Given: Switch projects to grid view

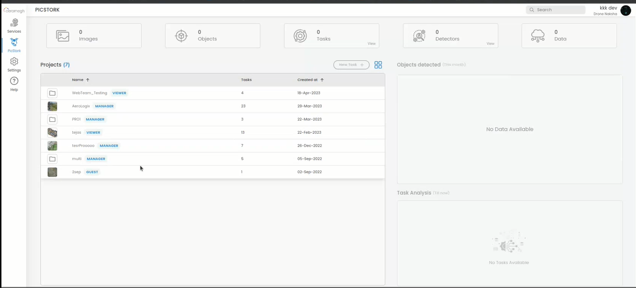Looking at the screenshot, I should (x=378, y=65).
